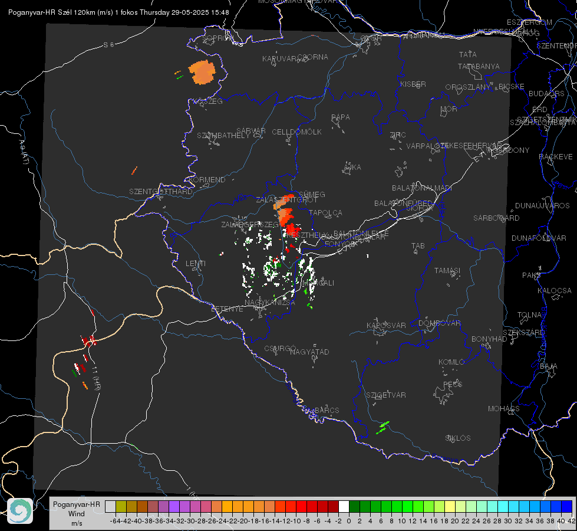The image size is (577, 531).
Task: Pick the olive swatch above -64
Action: [x=121, y=507]
